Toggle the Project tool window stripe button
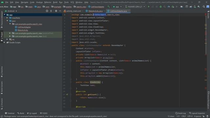The width and height of the screenshot is (210, 118). (2, 36)
